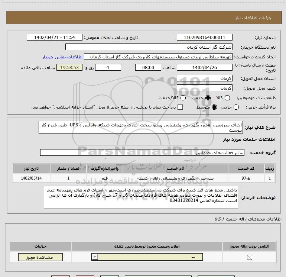The height and width of the screenshot is (277, 286).
Task: Click the deadline time field 08:00
Action: 148,68
